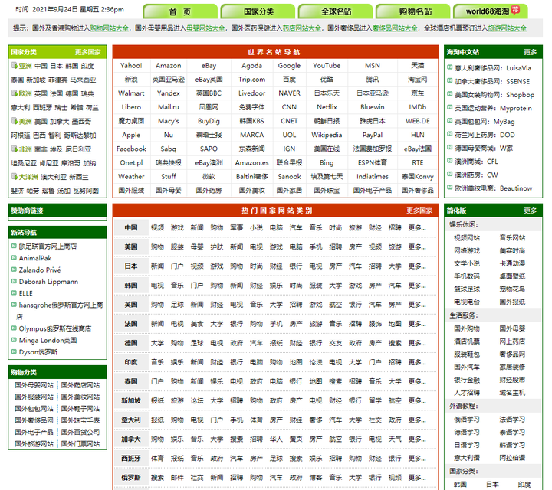Screen dimensions: 552x490
Task: Open the 国外珠宝手表 shopping category
Action: tap(80, 420)
